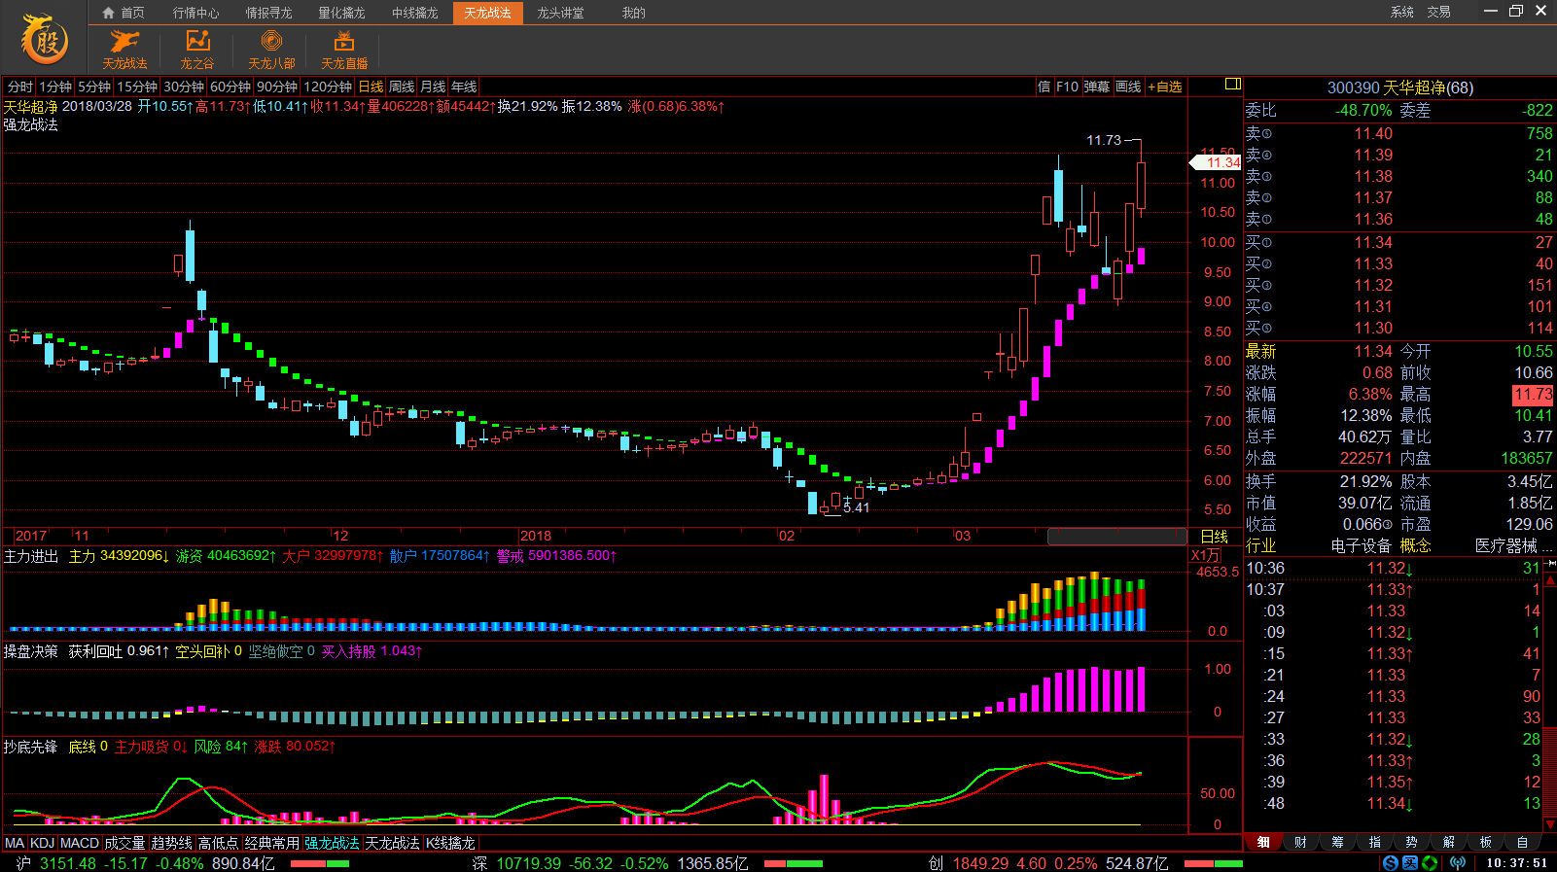Toggle 弹幕 bullet comments
1557x872 pixels.
point(1096,87)
